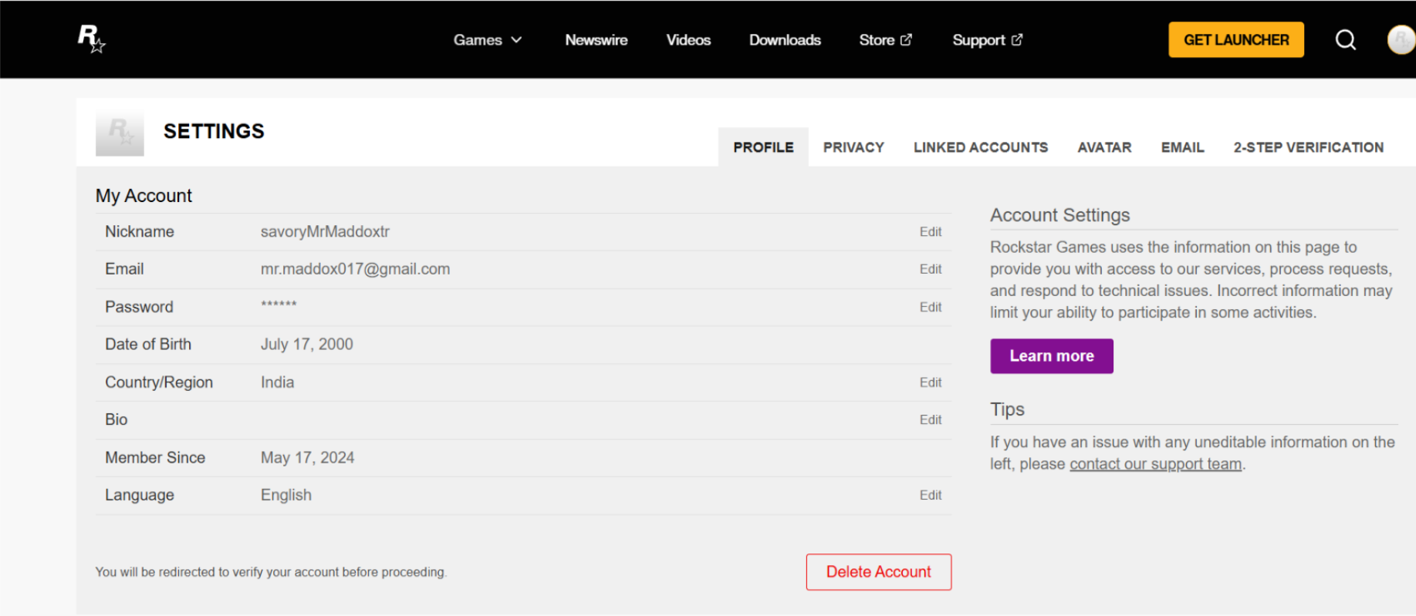Click the Rockstar Games logo in the header
Image resolution: width=1416 pixels, height=616 pixels.
coord(91,39)
